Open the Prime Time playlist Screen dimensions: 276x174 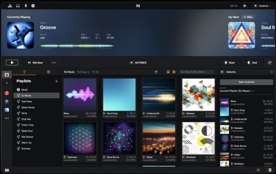(x=36, y=125)
